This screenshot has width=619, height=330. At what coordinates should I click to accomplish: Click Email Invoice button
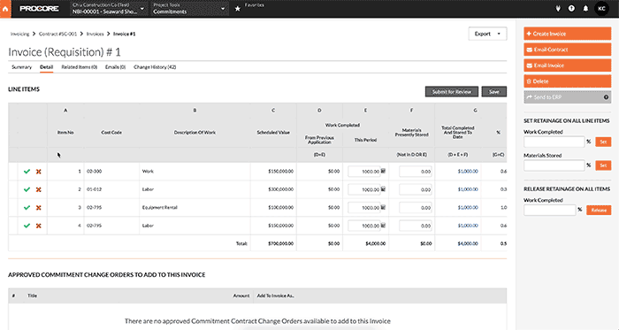point(568,65)
